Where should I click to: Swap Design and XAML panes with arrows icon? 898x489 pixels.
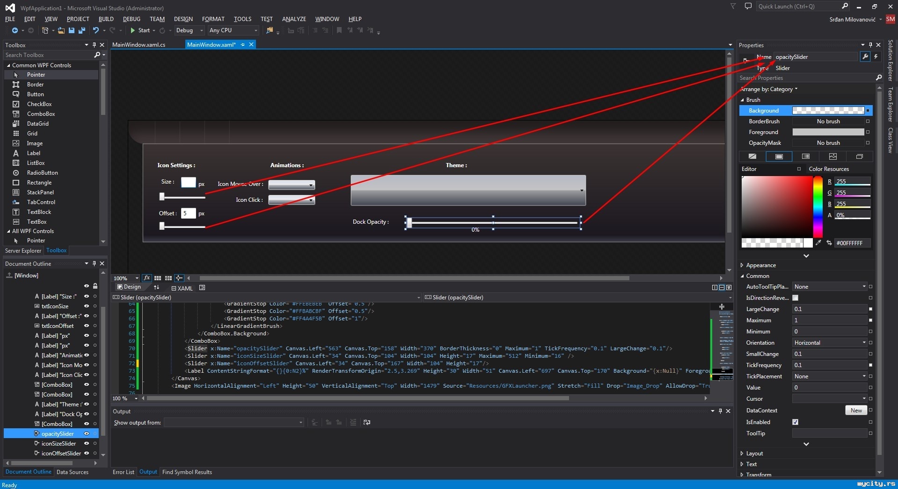[156, 287]
